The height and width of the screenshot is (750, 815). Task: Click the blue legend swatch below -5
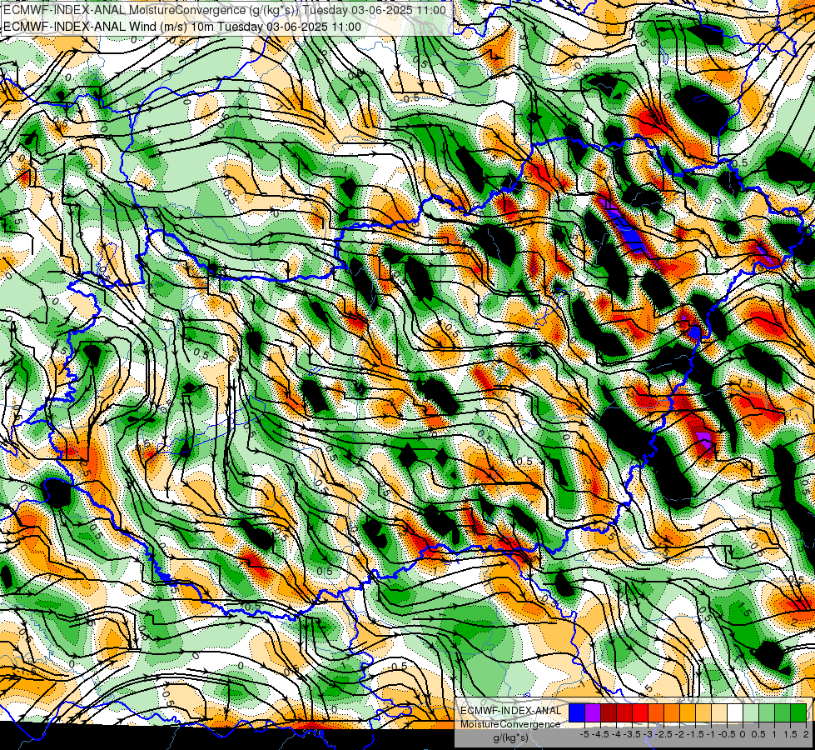576,712
